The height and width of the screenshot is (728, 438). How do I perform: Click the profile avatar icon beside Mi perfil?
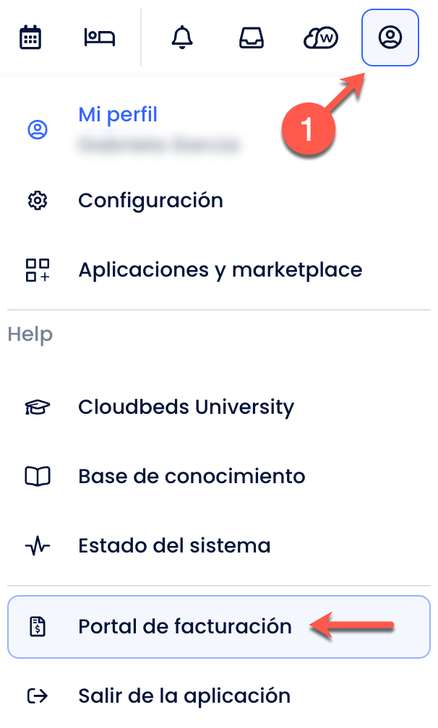pos(37,130)
